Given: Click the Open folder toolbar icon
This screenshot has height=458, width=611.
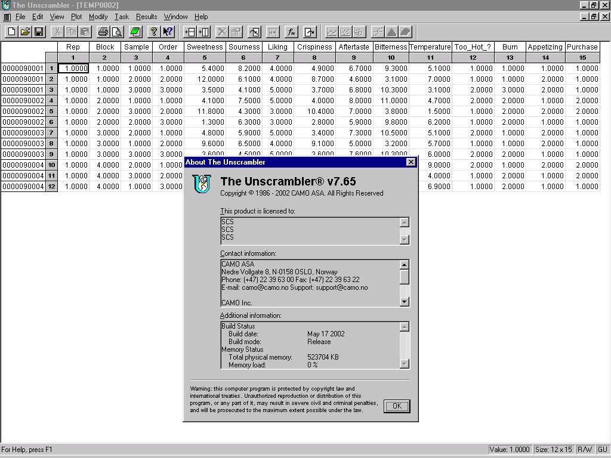Looking at the screenshot, I should (25, 32).
